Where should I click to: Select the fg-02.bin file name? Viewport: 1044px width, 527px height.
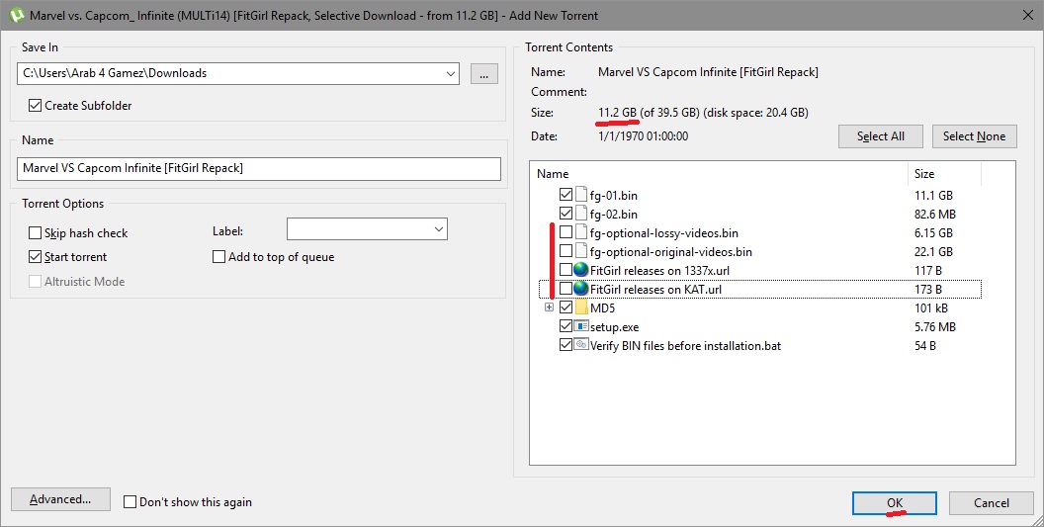pyautogui.click(x=613, y=214)
